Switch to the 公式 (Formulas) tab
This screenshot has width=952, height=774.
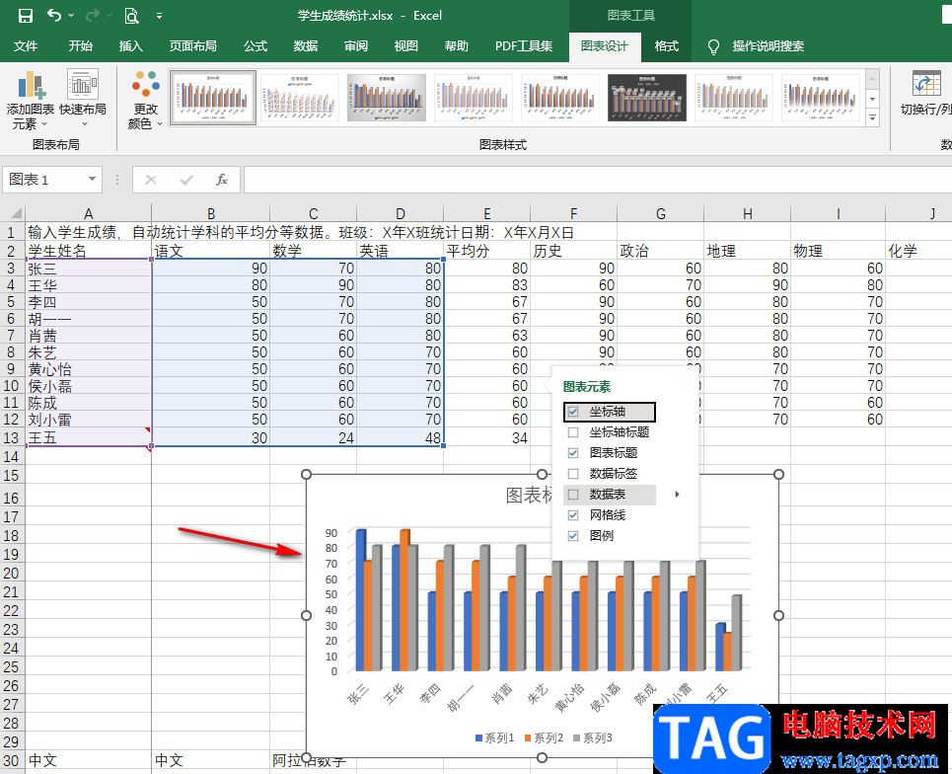pyautogui.click(x=255, y=46)
